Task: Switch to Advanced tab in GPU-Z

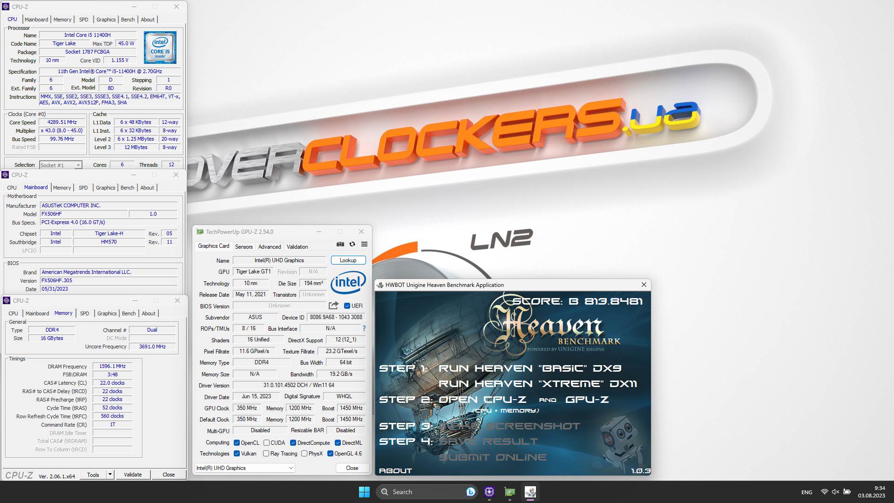Action: [x=270, y=247]
